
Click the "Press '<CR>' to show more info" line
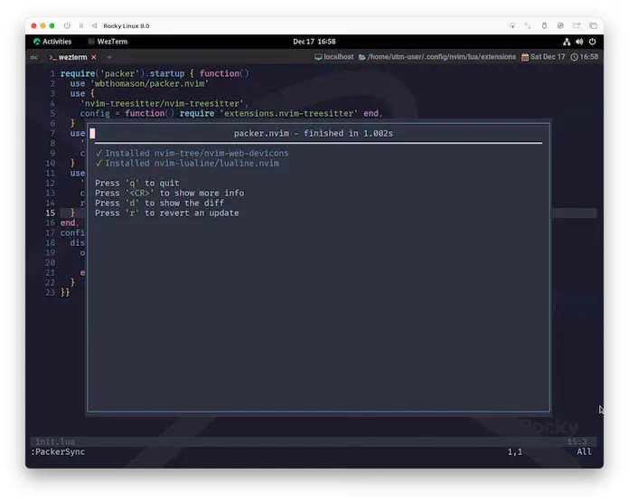pyautogui.click(x=169, y=194)
